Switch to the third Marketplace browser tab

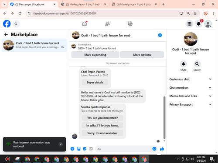pos(134,4)
